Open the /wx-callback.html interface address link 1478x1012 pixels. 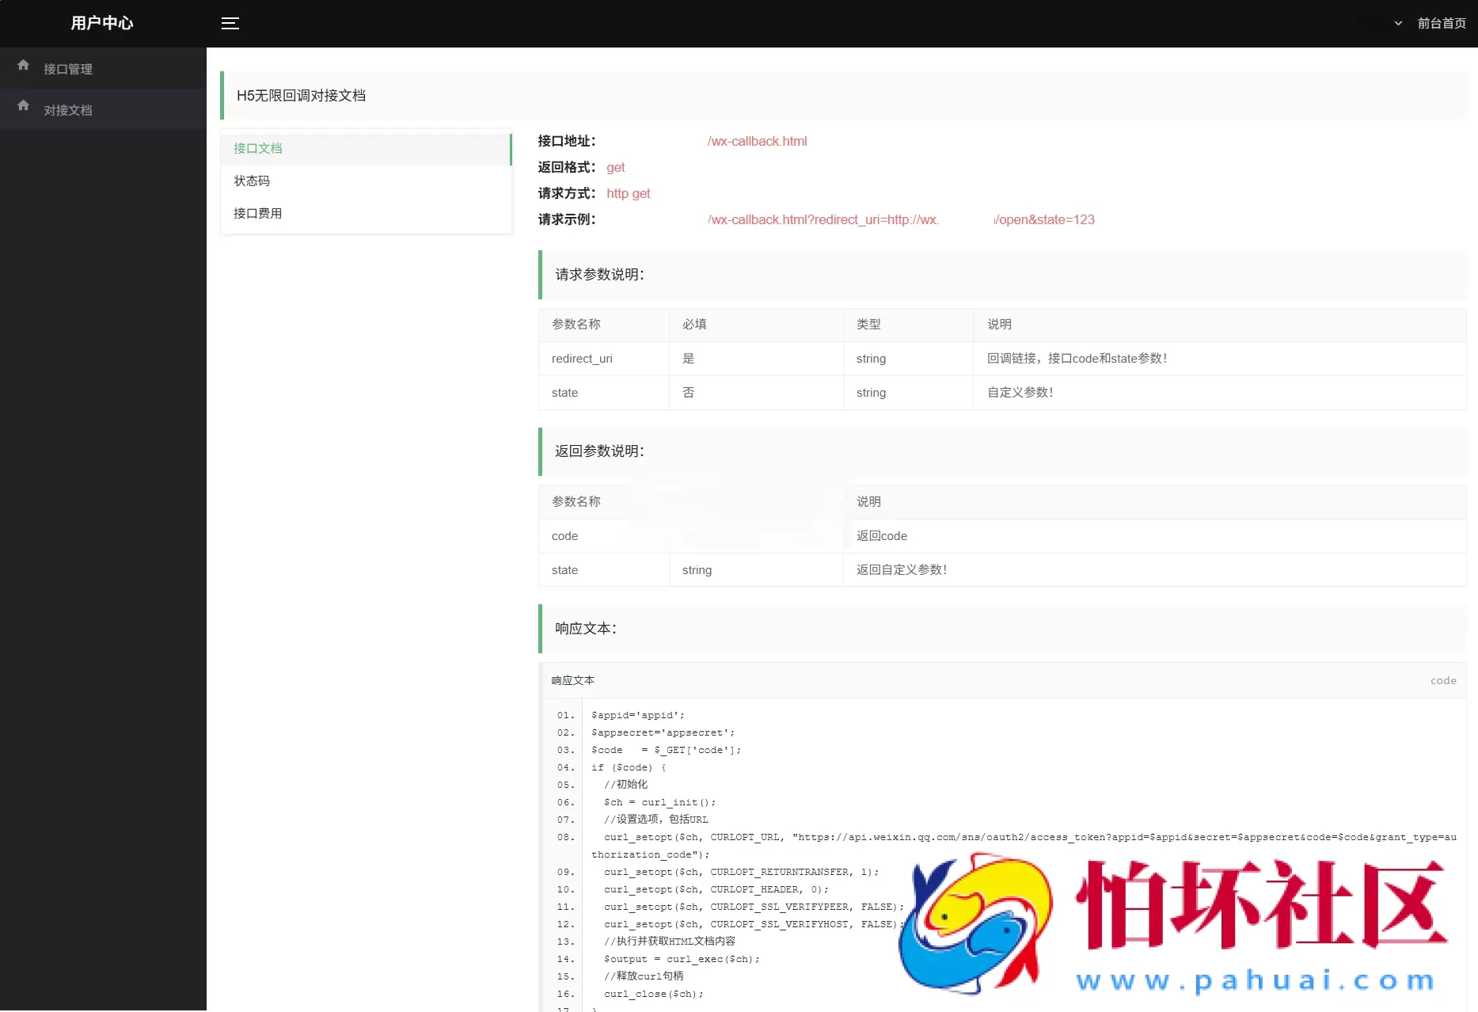click(x=757, y=141)
